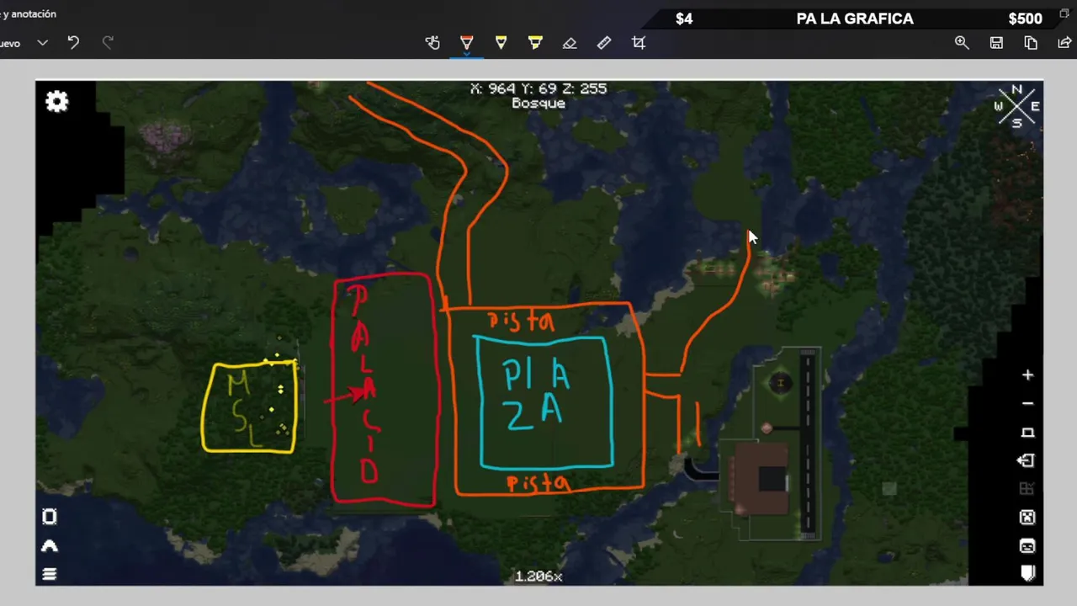The image size is (1077, 606).
Task: Click the $4 amount in overlay
Action: coord(684,19)
